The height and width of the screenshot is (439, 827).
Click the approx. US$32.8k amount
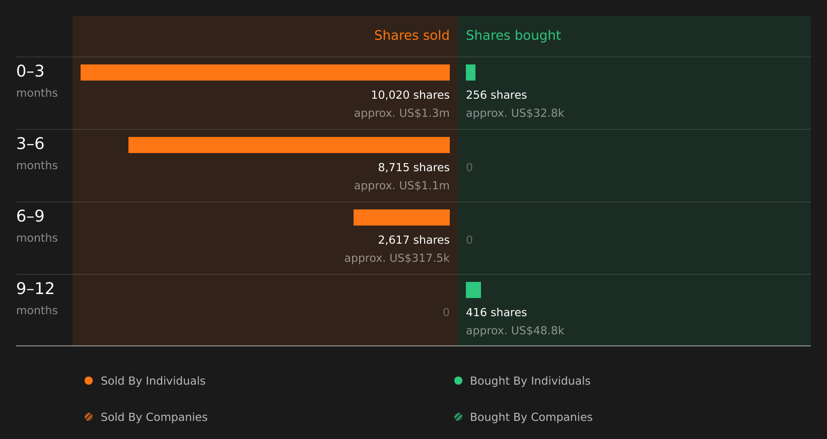[515, 113]
